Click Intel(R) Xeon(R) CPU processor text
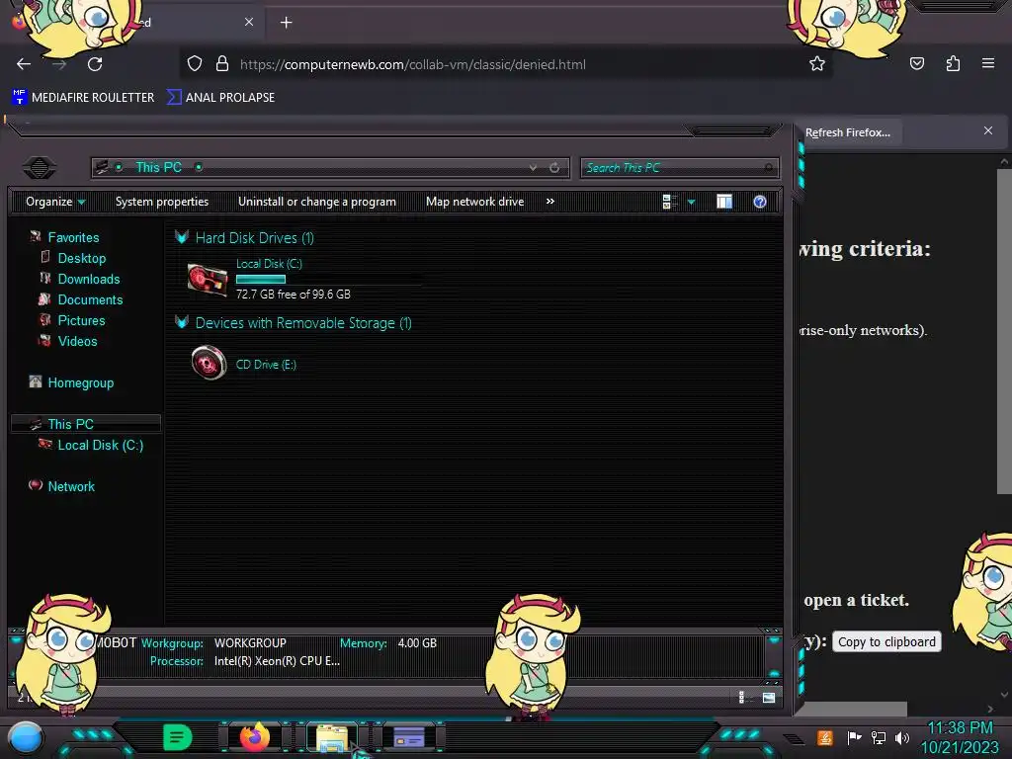Viewport: 1012px width, 759px height. click(277, 661)
